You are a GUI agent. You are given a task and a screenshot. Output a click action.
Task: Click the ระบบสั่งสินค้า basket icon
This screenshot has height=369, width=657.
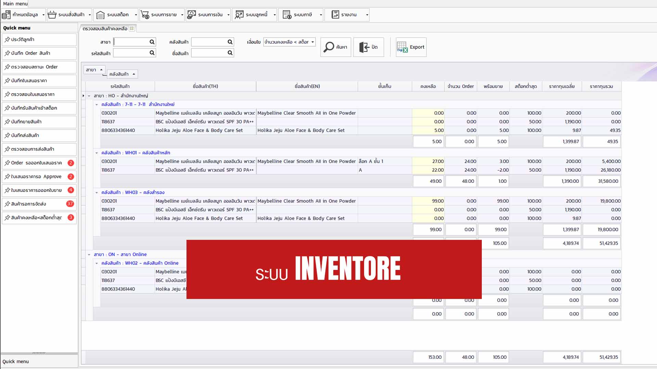[52, 15]
